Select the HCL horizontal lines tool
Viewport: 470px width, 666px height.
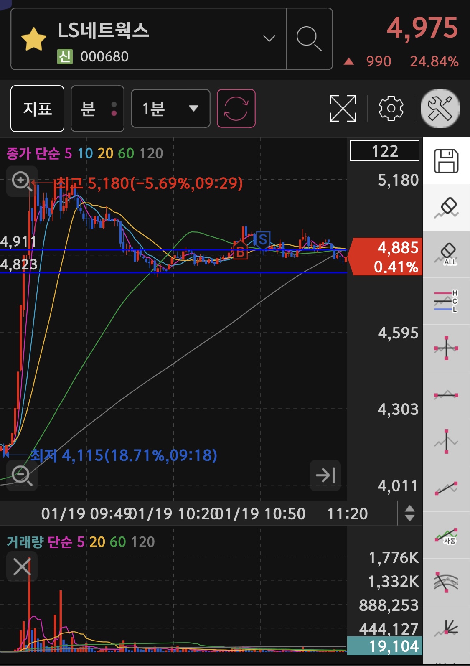446,301
